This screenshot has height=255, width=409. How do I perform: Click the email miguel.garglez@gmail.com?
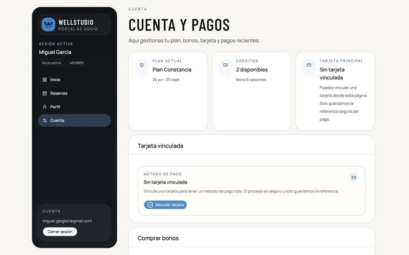click(x=67, y=221)
